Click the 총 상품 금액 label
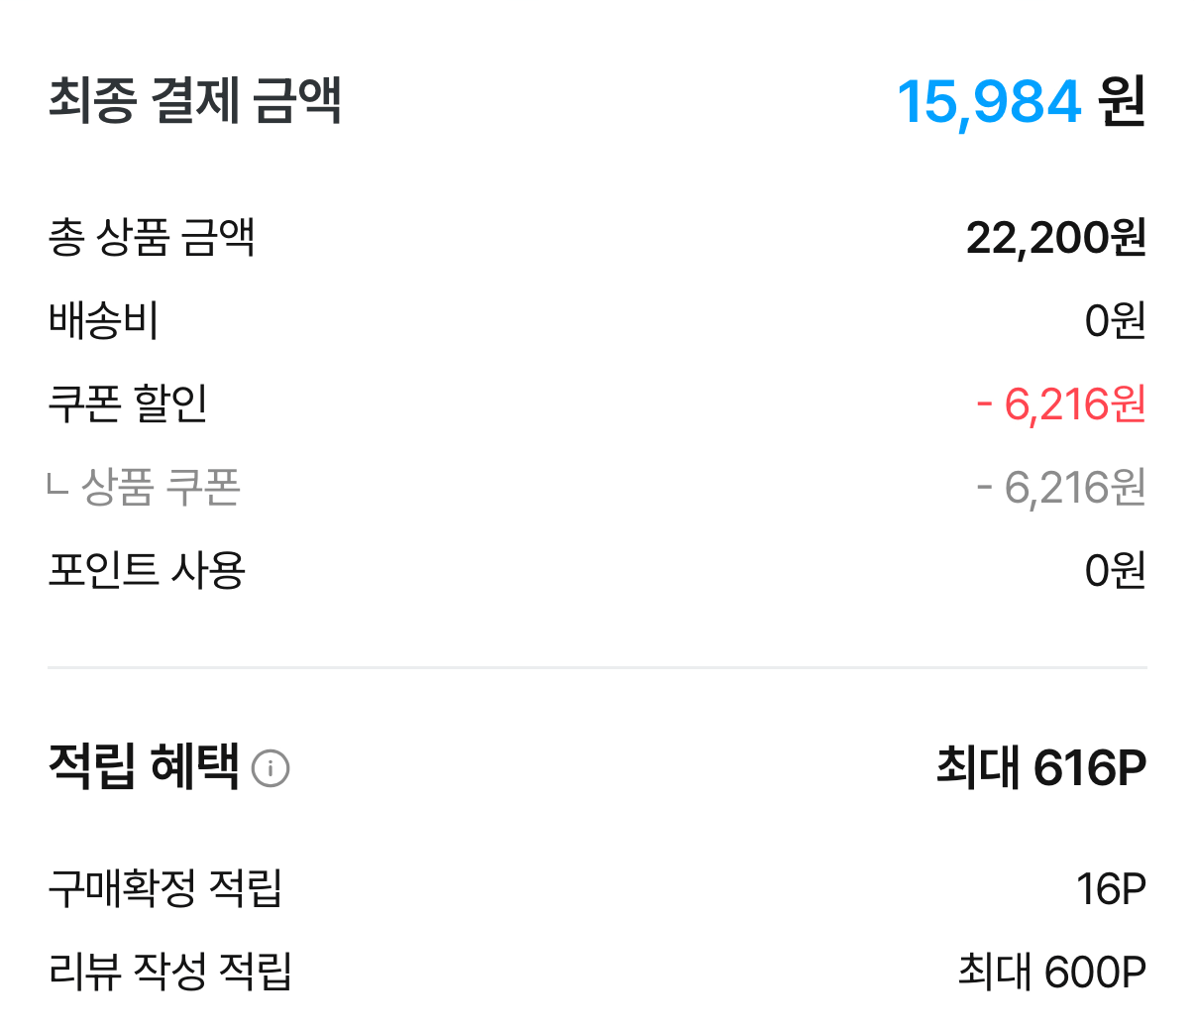Image resolution: width=1195 pixels, height=1033 pixels. (x=152, y=237)
